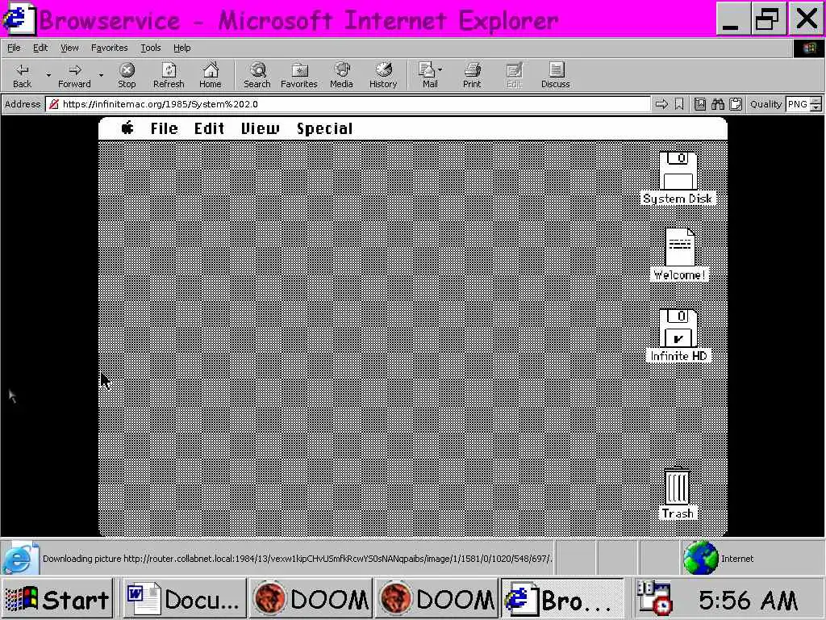Open the Mac Special menu
Viewport: 826px width, 620px height.
pyautogui.click(x=324, y=128)
